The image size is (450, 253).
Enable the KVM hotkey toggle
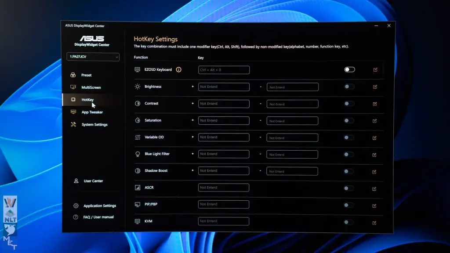pyautogui.click(x=348, y=222)
